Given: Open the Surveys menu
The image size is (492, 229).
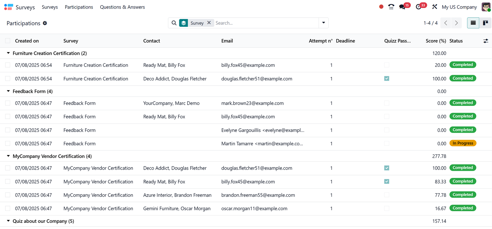Looking at the screenshot, I should point(50,7).
